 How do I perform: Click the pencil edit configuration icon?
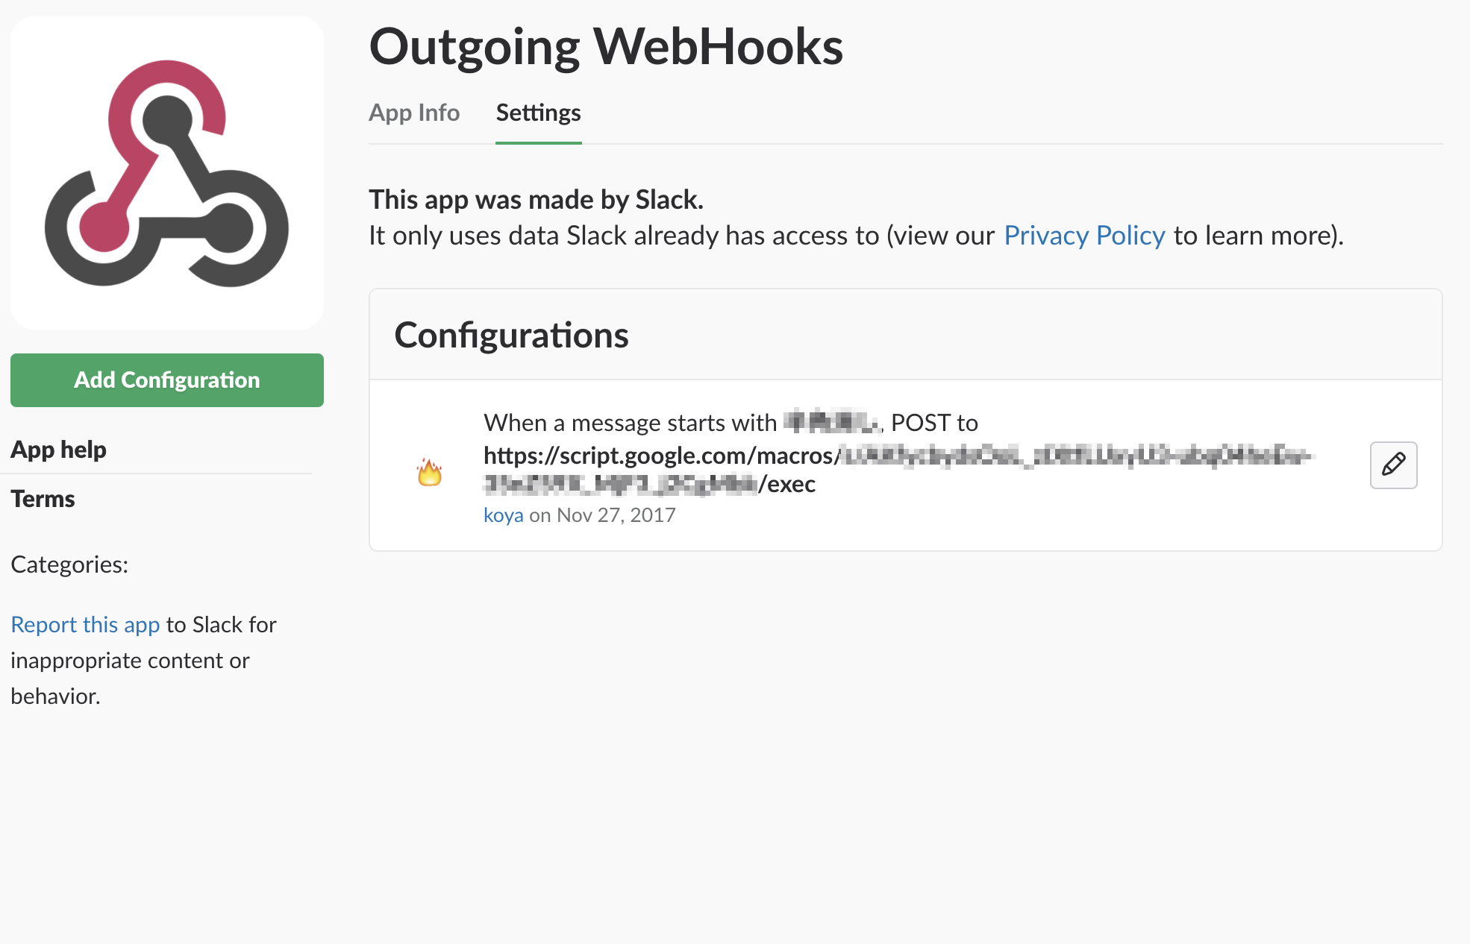1392,465
